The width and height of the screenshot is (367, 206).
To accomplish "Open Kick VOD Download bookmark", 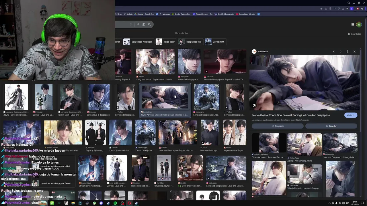I will point(224,14).
